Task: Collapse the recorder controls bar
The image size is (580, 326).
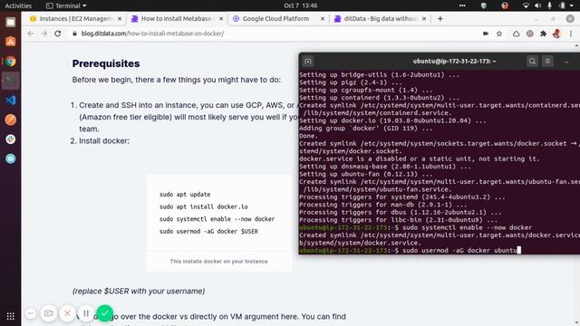Action: click(x=31, y=313)
